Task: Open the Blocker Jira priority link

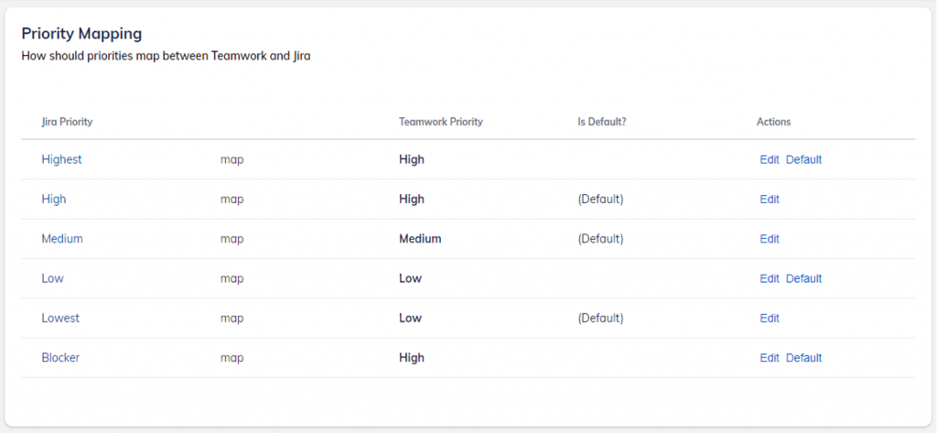Action: click(60, 358)
